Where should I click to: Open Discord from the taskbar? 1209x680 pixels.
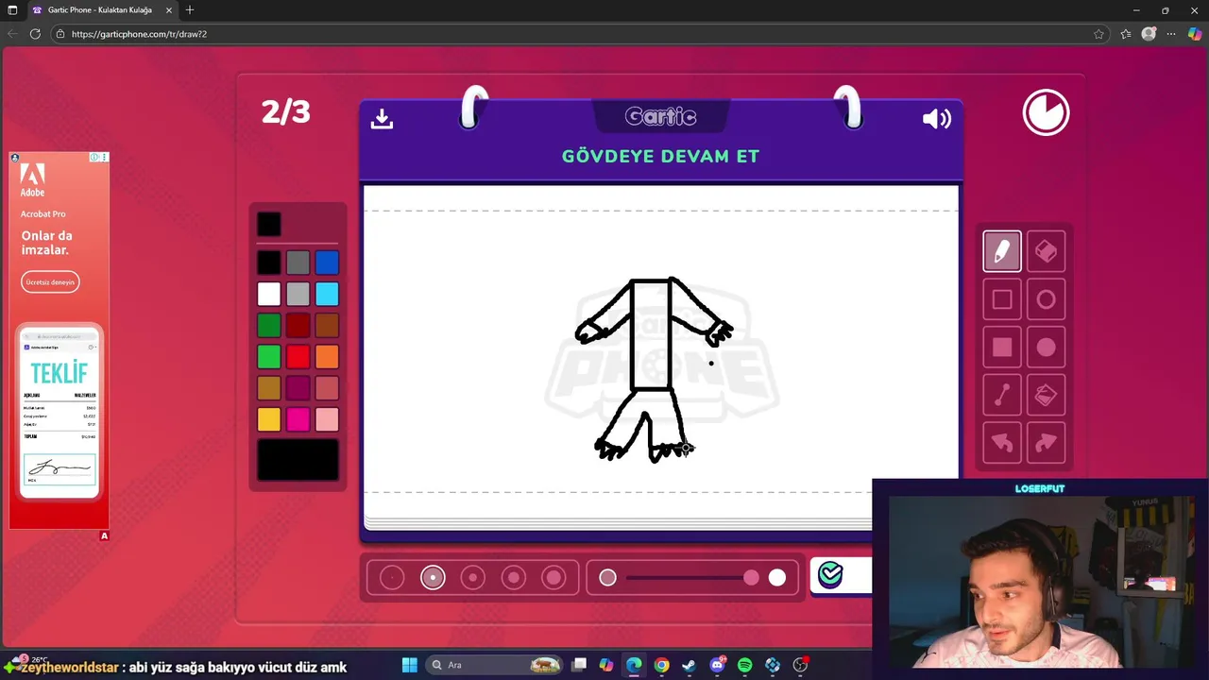pos(718,665)
